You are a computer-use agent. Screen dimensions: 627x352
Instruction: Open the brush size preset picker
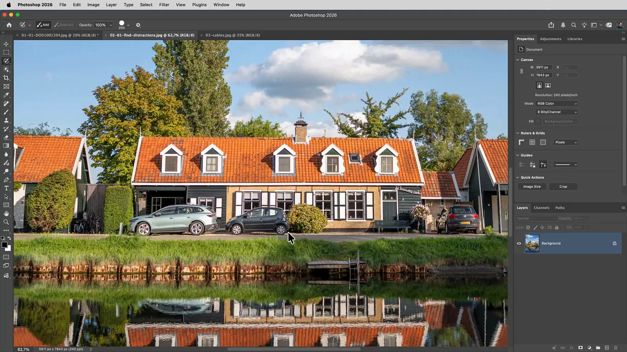tap(128, 25)
